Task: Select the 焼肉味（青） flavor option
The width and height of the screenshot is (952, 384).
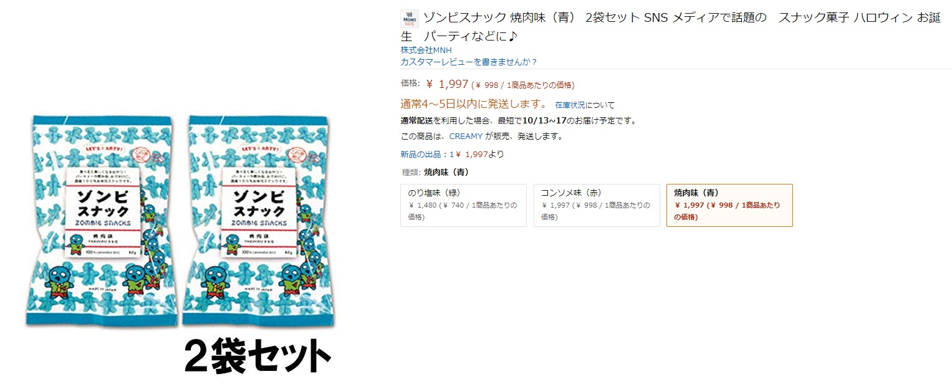Action: pyautogui.click(x=729, y=205)
